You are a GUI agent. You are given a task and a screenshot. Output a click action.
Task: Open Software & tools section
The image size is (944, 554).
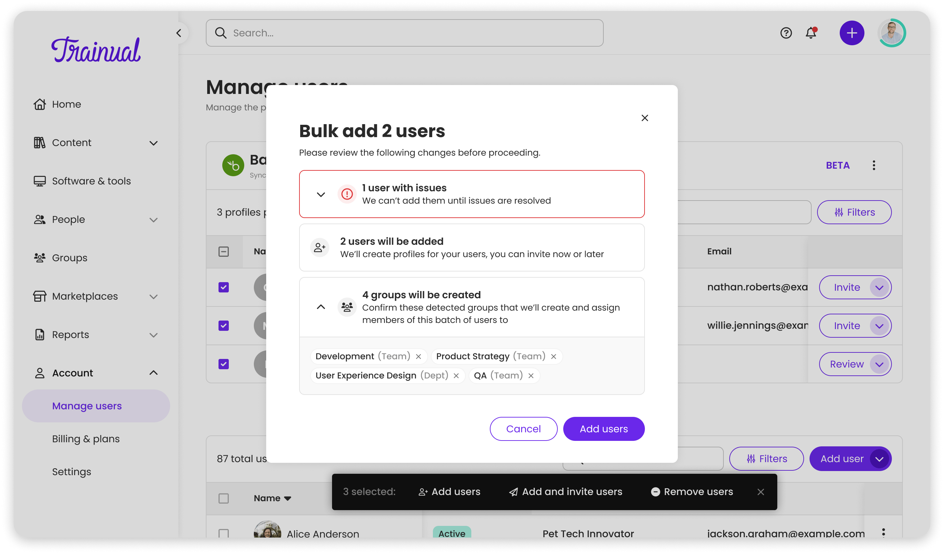pos(91,181)
